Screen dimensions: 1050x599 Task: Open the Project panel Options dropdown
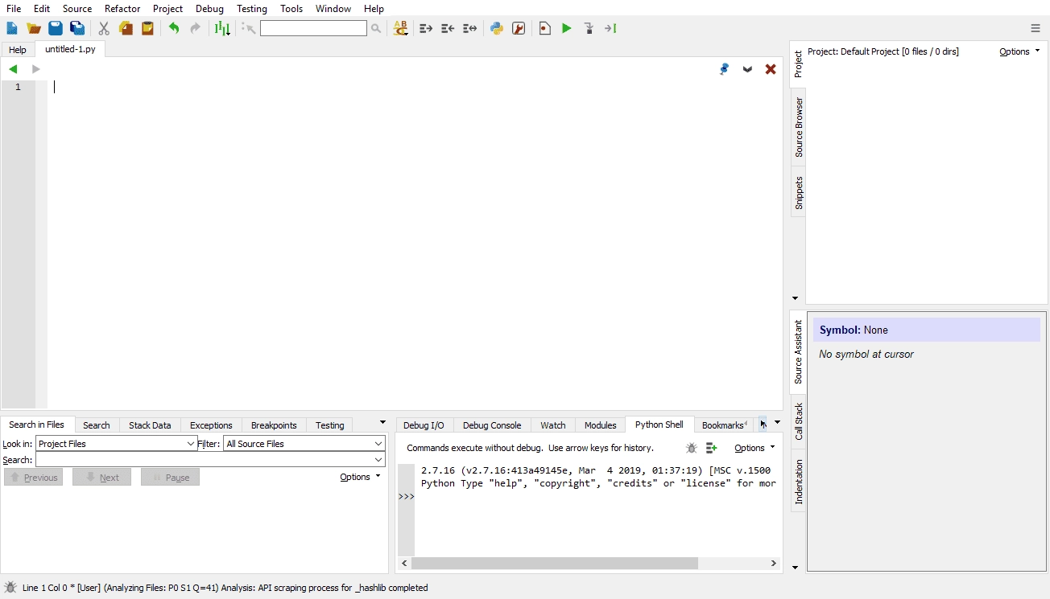coord(1019,51)
